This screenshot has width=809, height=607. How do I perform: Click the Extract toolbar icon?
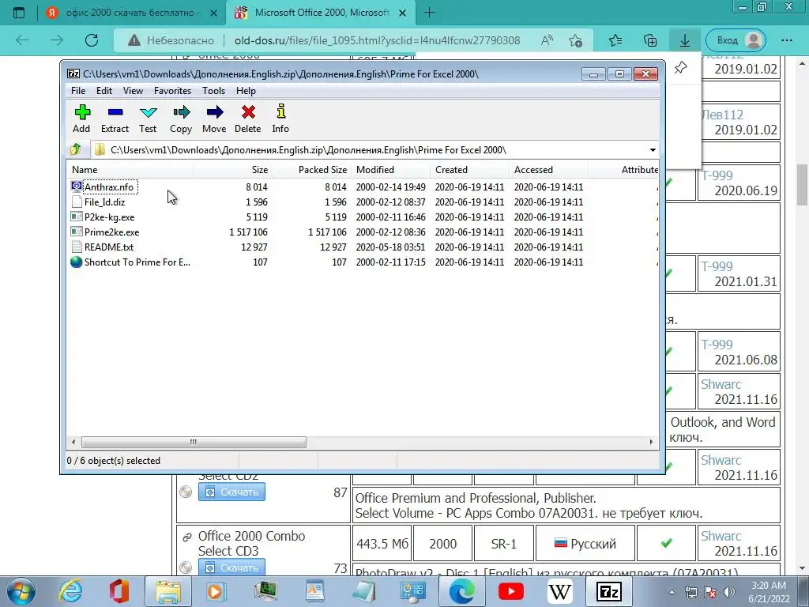(115, 119)
